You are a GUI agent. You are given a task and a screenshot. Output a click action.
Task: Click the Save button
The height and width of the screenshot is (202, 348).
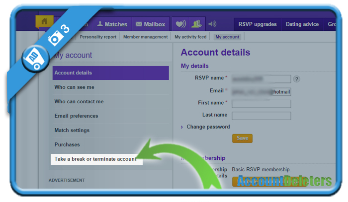click(x=242, y=138)
